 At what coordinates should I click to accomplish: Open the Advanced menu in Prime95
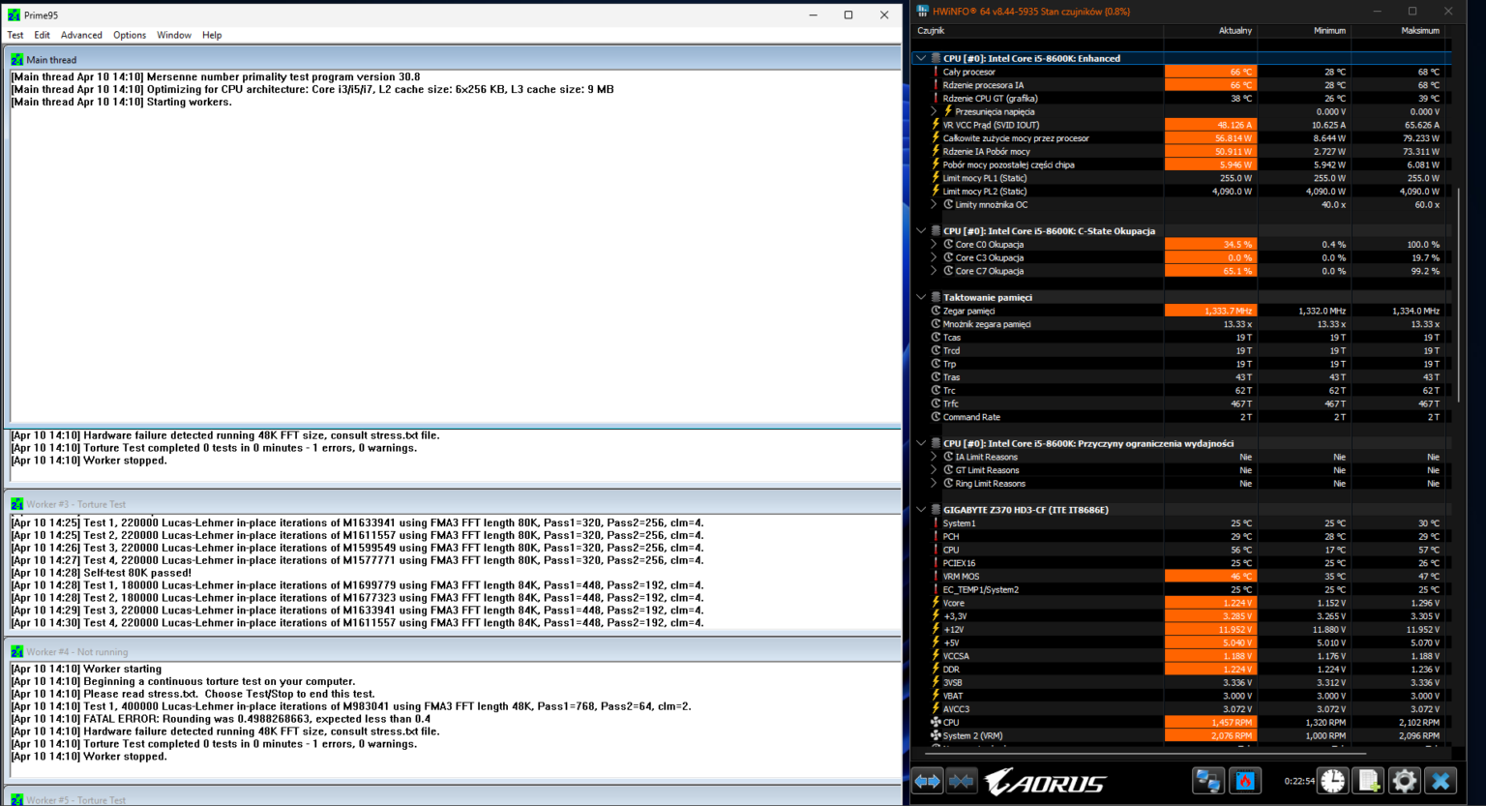point(81,35)
